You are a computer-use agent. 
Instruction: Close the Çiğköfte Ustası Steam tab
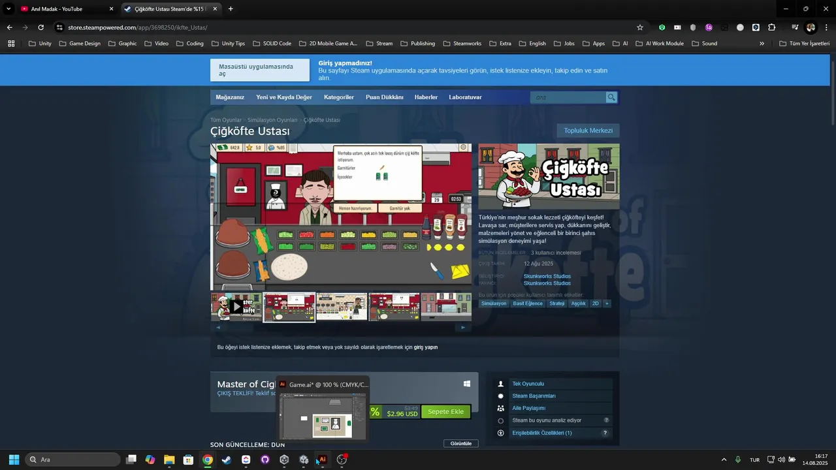pyautogui.click(x=214, y=9)
